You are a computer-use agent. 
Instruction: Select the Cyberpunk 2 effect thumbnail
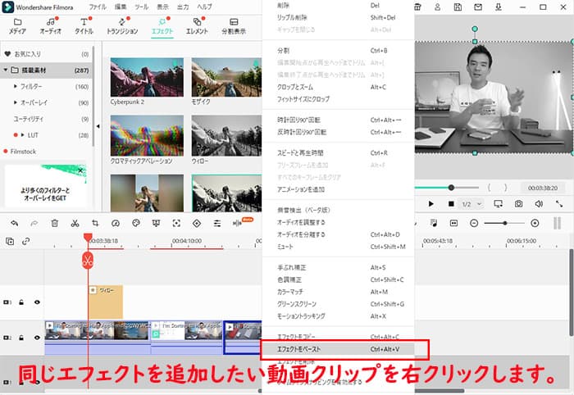[146, 79]
